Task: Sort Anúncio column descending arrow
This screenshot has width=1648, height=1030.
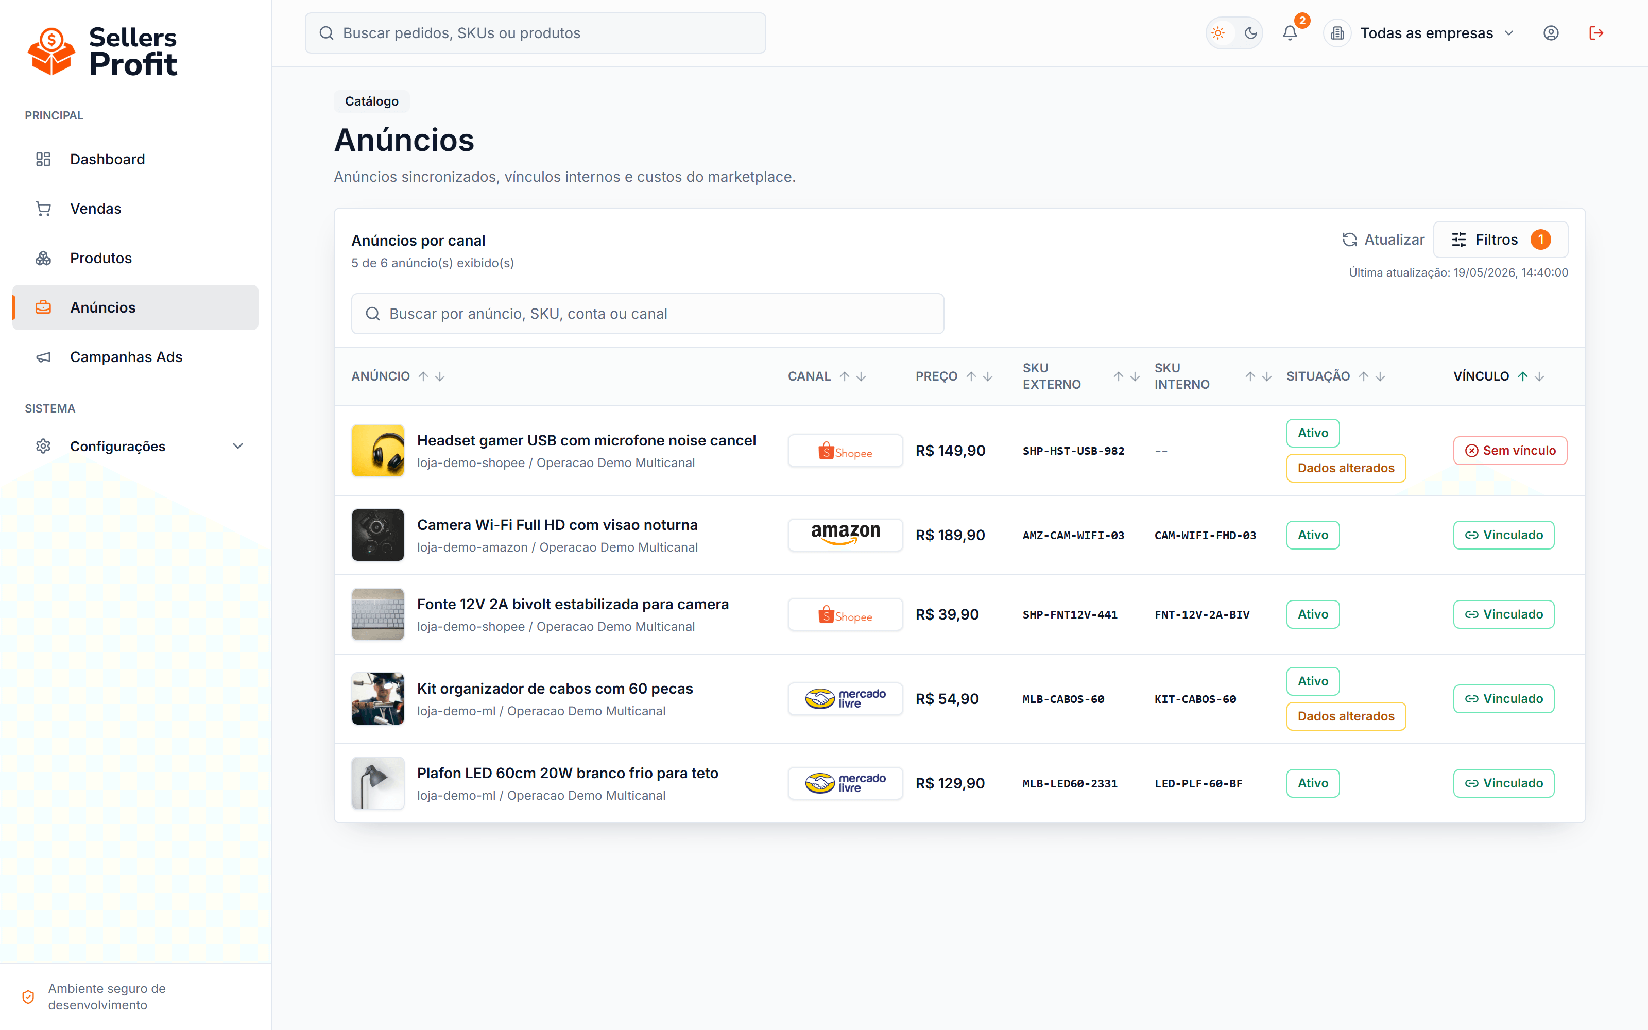Action: (440, 376)
